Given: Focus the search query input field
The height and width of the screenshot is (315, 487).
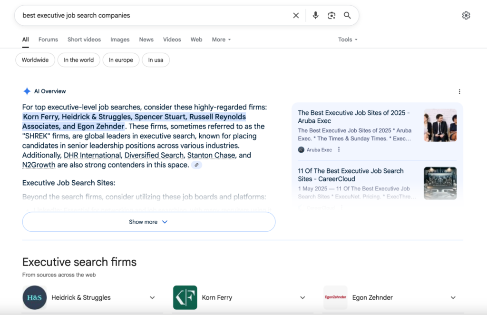Looking at the screenshot, I should (156, 16).
